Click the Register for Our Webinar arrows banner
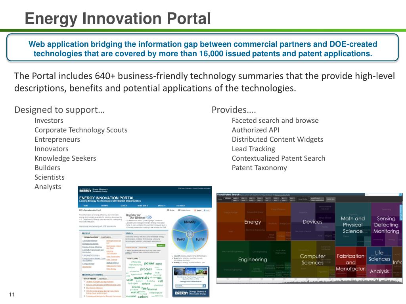This screenshot has width=406, height=304. tap(139, 217)
